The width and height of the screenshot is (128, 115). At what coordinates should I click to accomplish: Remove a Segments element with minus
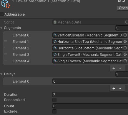120,68
